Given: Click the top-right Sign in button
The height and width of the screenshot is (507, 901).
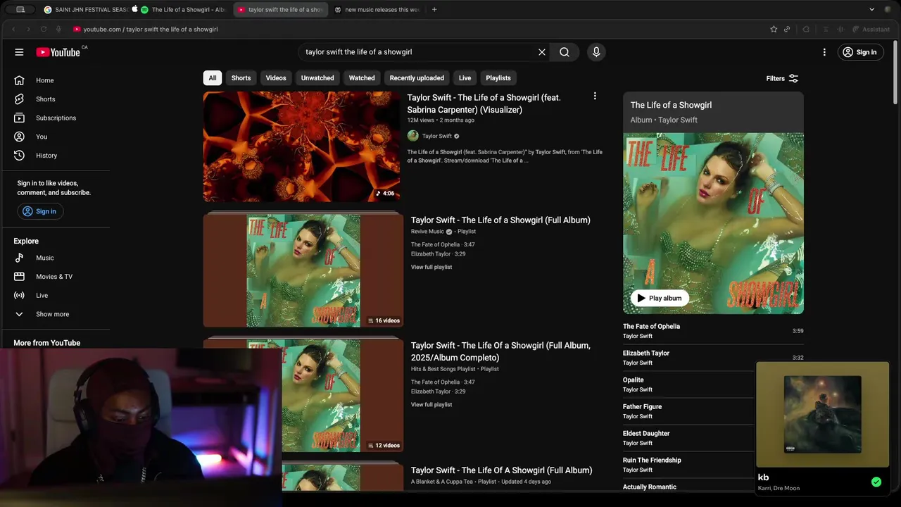Looking at the screenshot, I should tap(860, 52).
